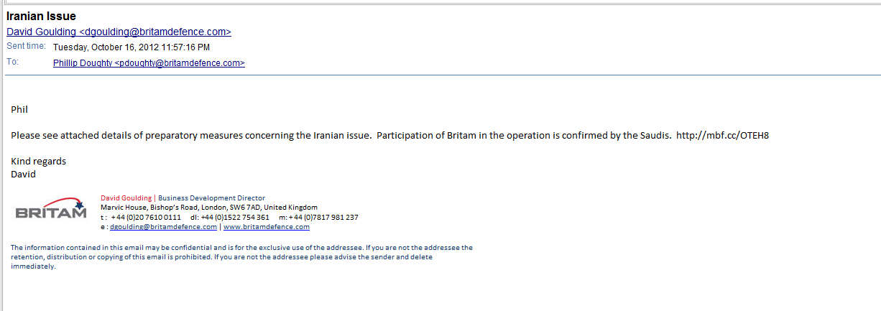This screenshot has height=311, width=881.
Task: Click the Britam company logo
Action: tap(50, 210)
